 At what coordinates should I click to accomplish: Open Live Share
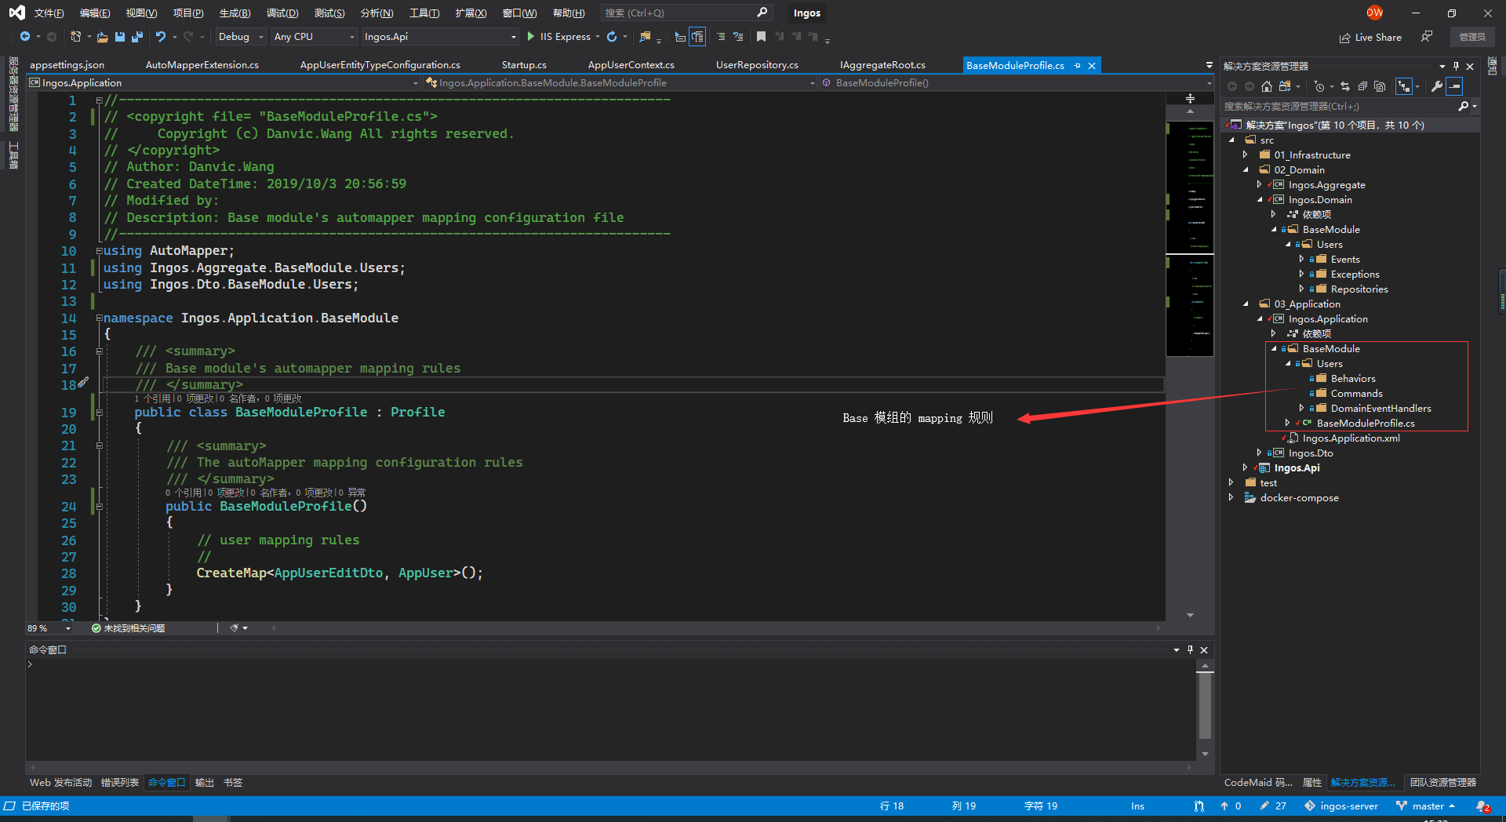pos(1370,37)
